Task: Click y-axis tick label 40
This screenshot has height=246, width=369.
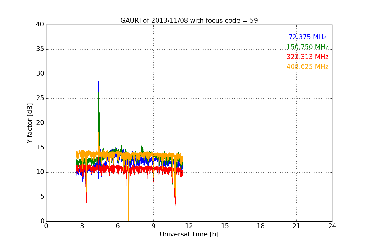Action: click(40, 25)
